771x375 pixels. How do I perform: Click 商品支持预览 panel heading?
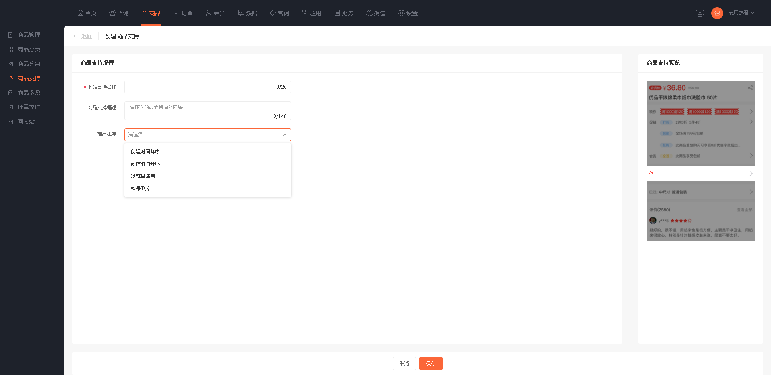click(663, 63)
